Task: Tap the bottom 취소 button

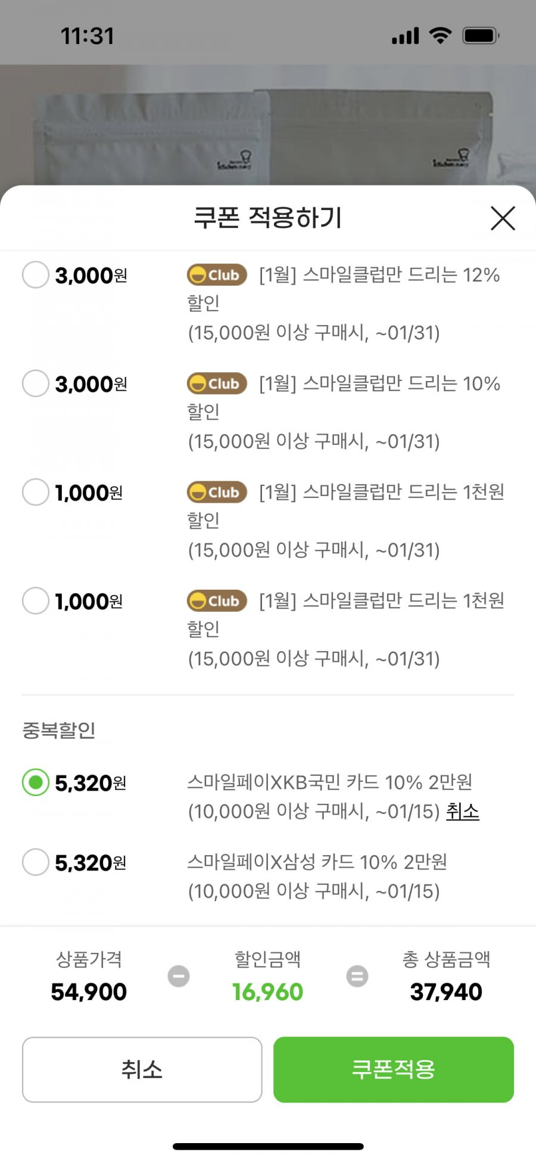Action: pos(142,1070)
